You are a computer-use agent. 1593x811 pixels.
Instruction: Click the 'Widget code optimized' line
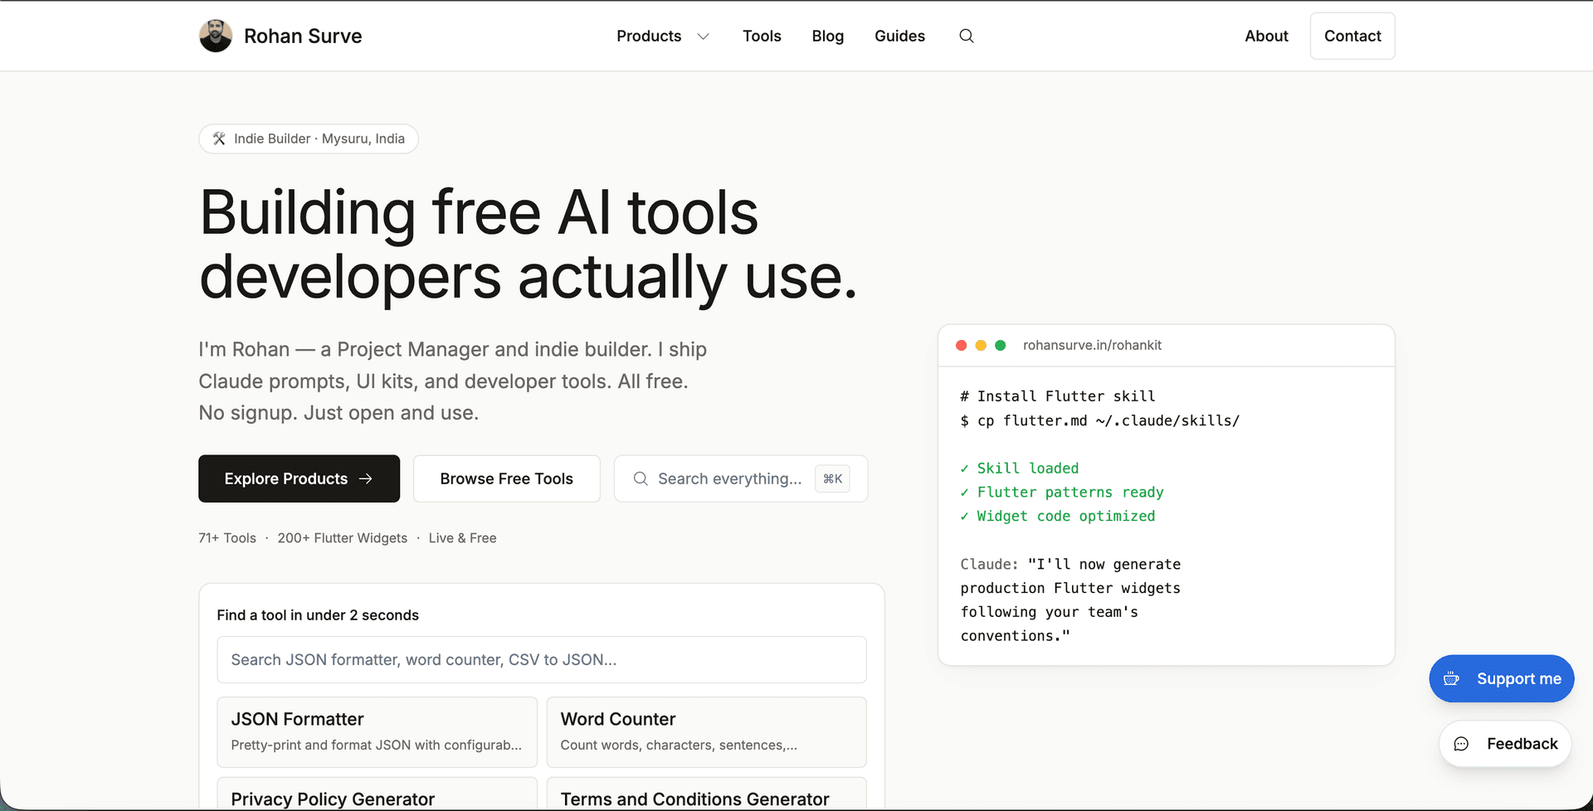point(1058,516)
